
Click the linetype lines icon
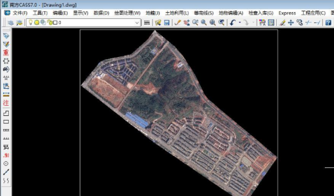(x=147, y=23)
